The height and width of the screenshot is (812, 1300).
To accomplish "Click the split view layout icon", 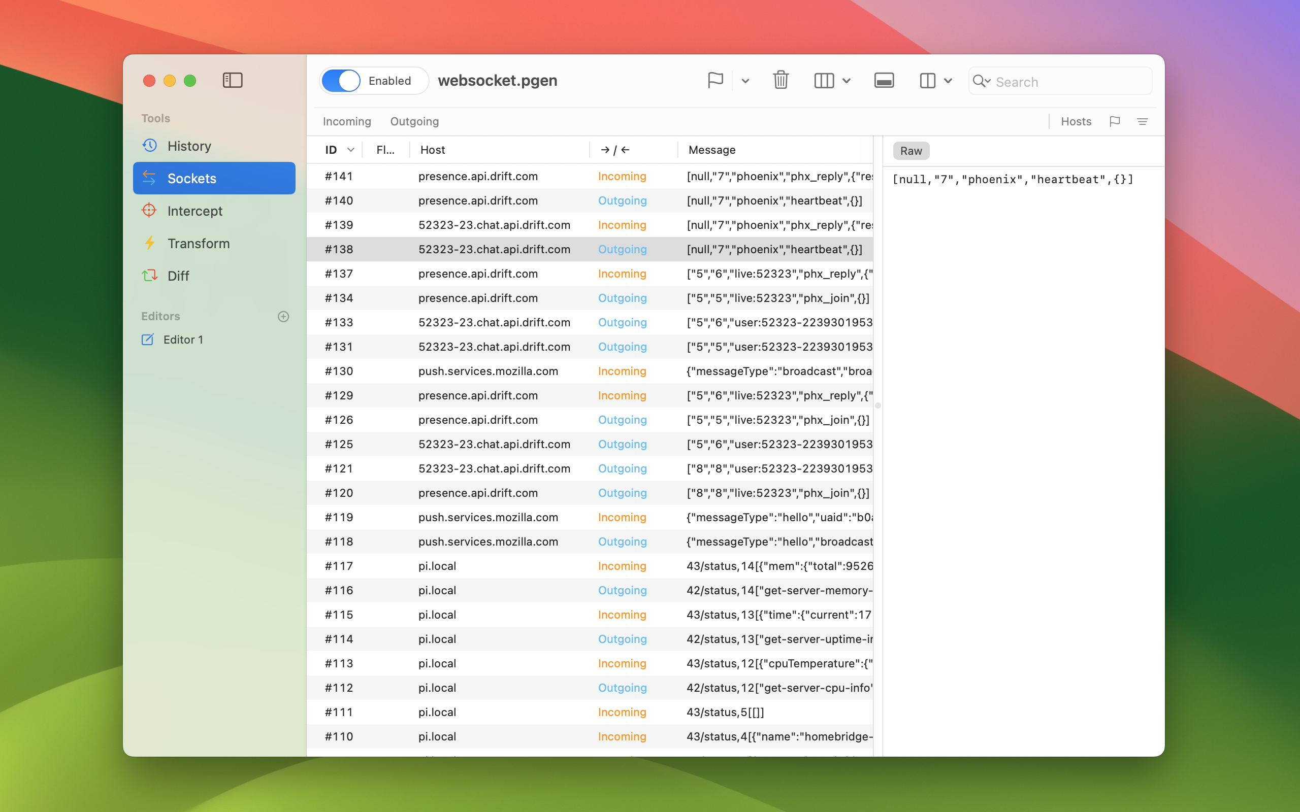I will coord(927,81).
